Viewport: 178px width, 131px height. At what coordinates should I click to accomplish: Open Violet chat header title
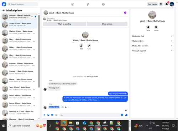(x=61, y=13)
